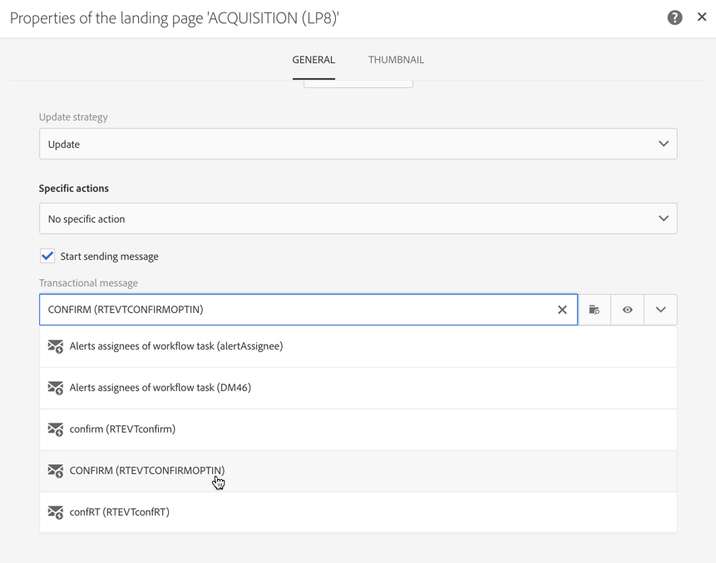Select confRT (RTEVTconfRT) suggestion
716x563 pixels.
click(x=120, y=512)
